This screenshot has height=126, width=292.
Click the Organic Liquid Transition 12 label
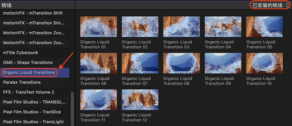pyautogui.click(x=136, y=118)
